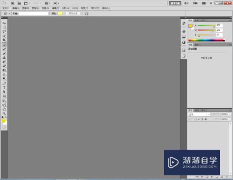Open the 文件(F) menu
The width and height of the screenshot is (233, 180).
click(6, 8)
